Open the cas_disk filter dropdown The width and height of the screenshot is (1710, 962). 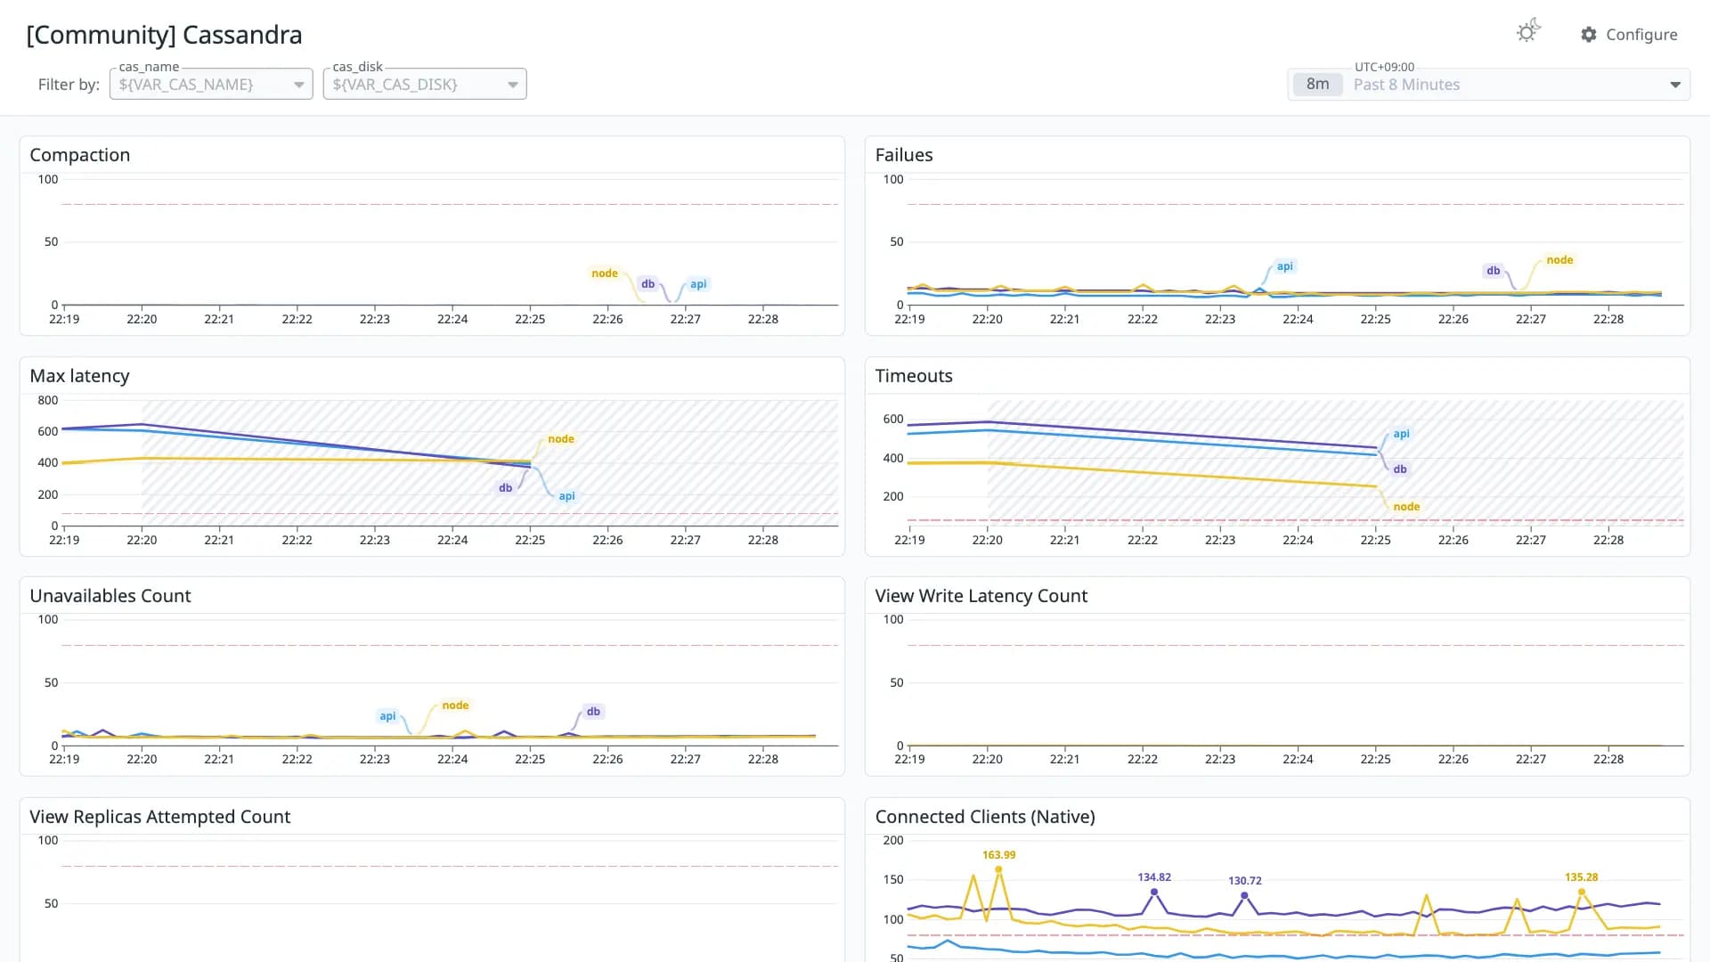point(425,84)
